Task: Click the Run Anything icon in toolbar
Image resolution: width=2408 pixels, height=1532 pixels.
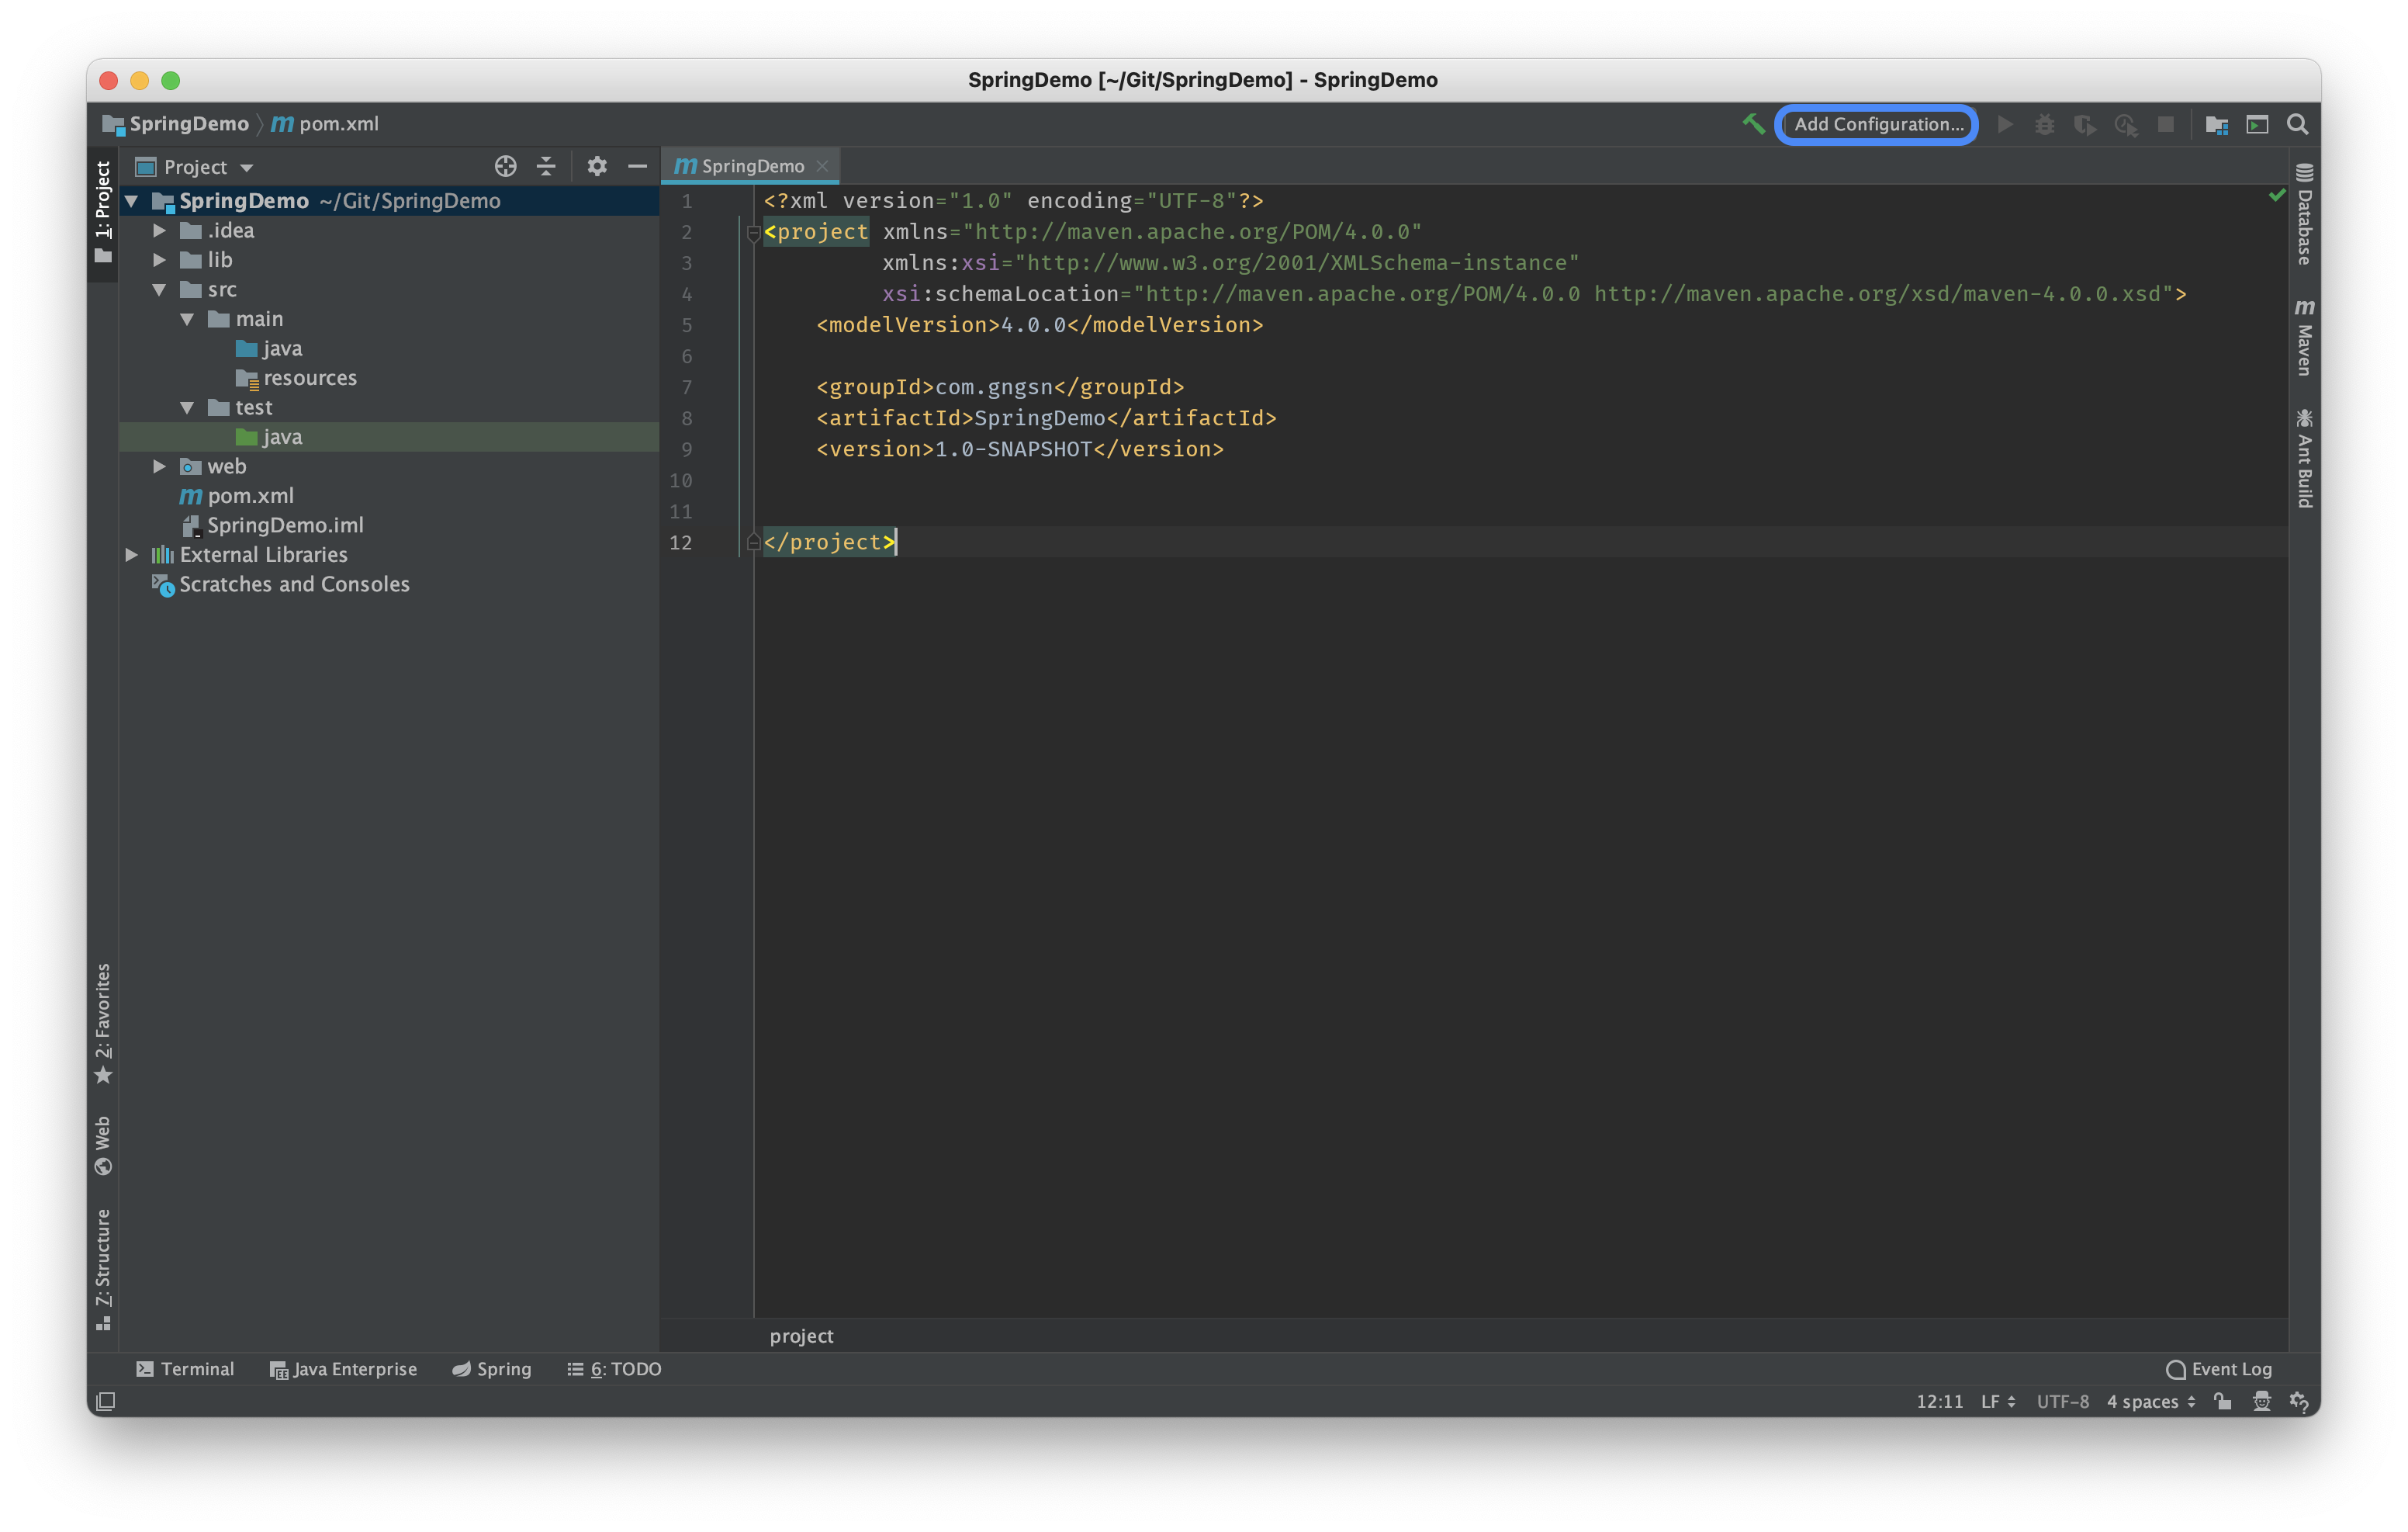Action: tap(2257, 124)
